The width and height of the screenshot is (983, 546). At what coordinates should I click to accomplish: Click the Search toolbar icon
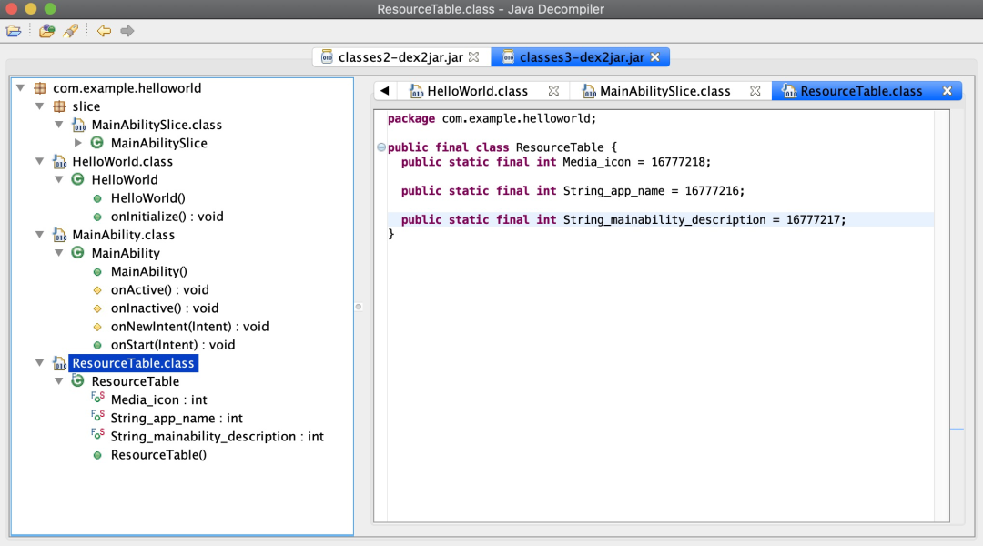click(x=70, y=31)
